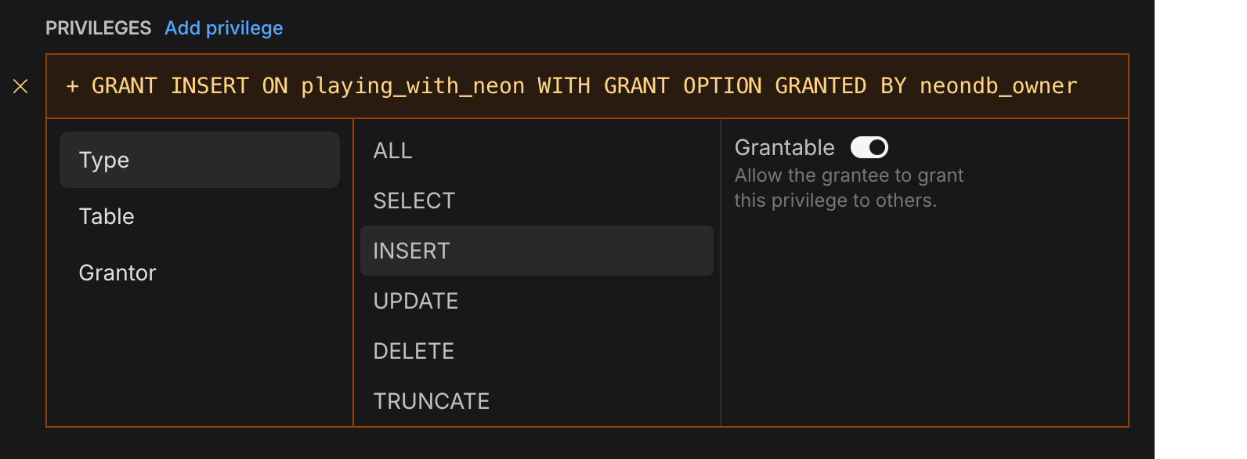The image size is (1247, 459).
Task: Click neondb_owner in the GRANT statement
Action: click(x=998, y=85)
